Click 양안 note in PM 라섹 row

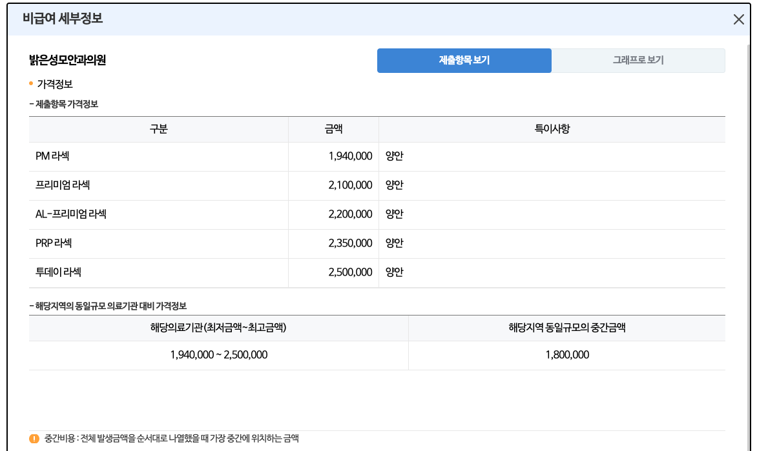[x=395, y=156]
